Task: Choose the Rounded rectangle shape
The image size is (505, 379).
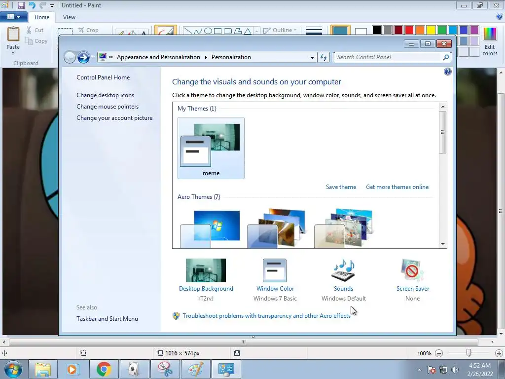Action: pos(228,31)
